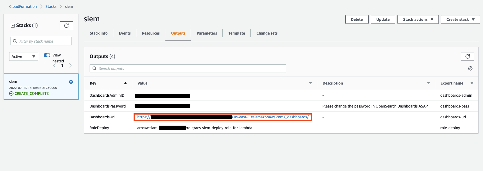Click the dashboards-pass export name

coord(455,106)
